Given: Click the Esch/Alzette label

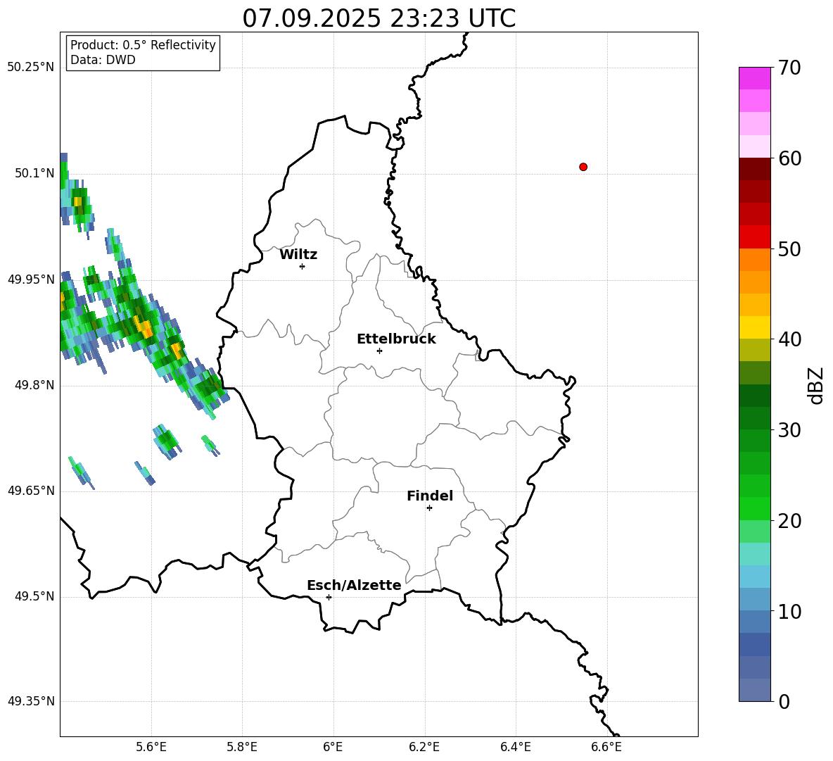Looking at the screenshot, I should coord(354,585).
